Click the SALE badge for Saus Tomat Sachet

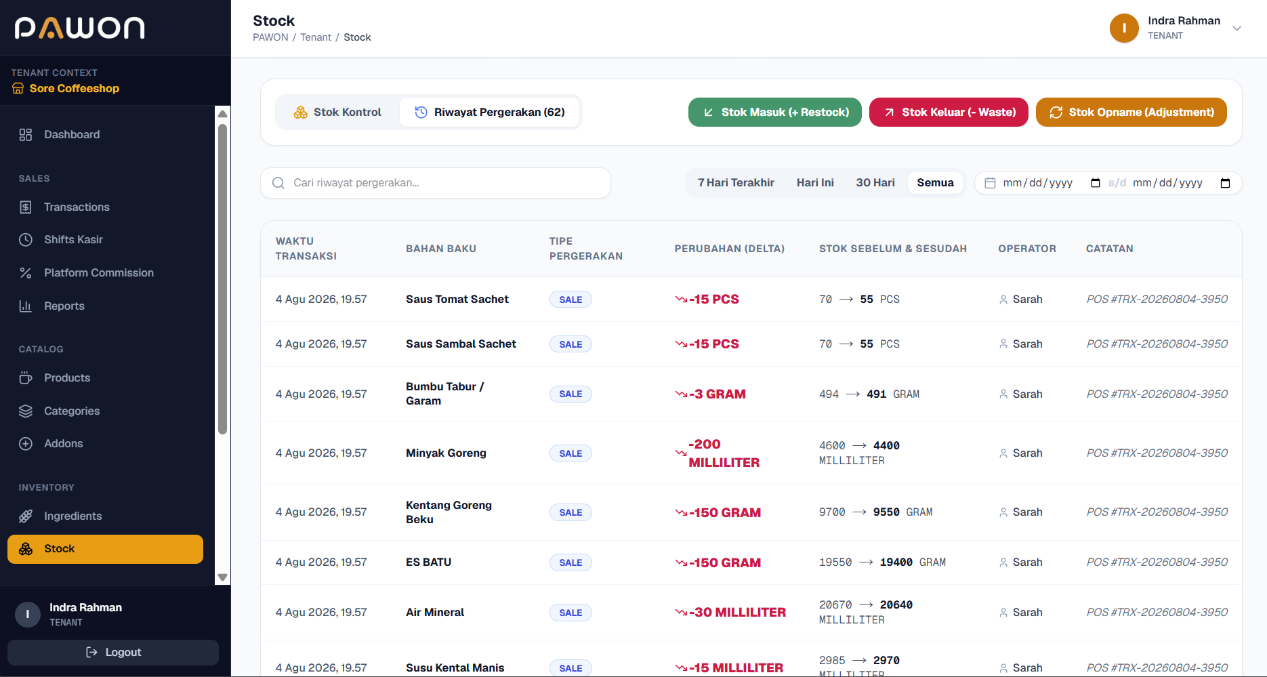(x=570, y=300)
